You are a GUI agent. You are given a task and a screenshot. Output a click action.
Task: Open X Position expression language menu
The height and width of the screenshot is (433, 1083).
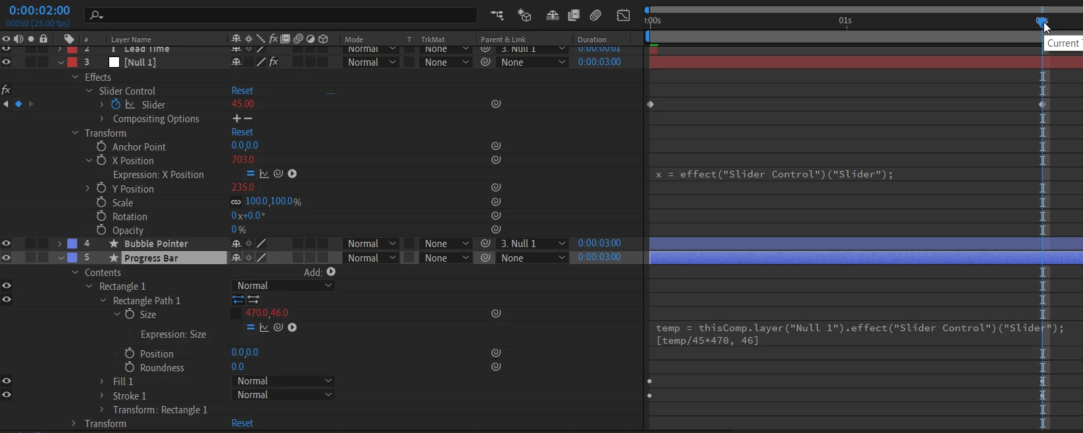pos(292,174)
